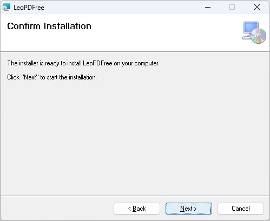This screenshot has width=270, height=221.
Task: Click the 'to start the installation' instruction line
Action: 52,77
